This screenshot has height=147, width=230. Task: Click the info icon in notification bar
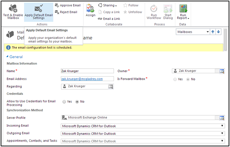click(x=8, y=48)
